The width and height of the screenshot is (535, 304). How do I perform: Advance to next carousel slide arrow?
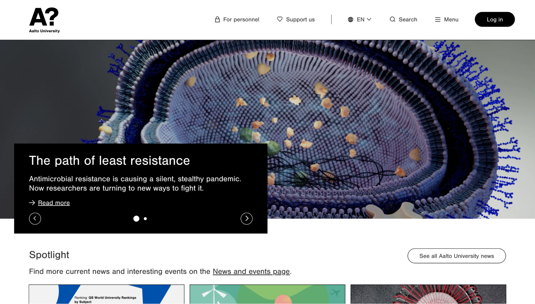[246, 219]
